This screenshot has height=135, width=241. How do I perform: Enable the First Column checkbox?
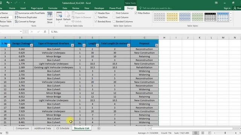(114, 13)
